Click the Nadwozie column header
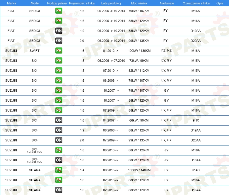The height and width of the screenshot is (195, 229). [167, 3]
